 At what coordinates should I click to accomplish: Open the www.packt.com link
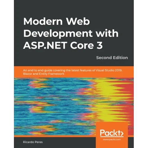[112, 139]
